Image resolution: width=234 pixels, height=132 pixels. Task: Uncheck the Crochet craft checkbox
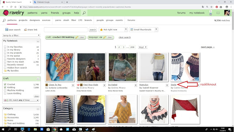point(5,84)
